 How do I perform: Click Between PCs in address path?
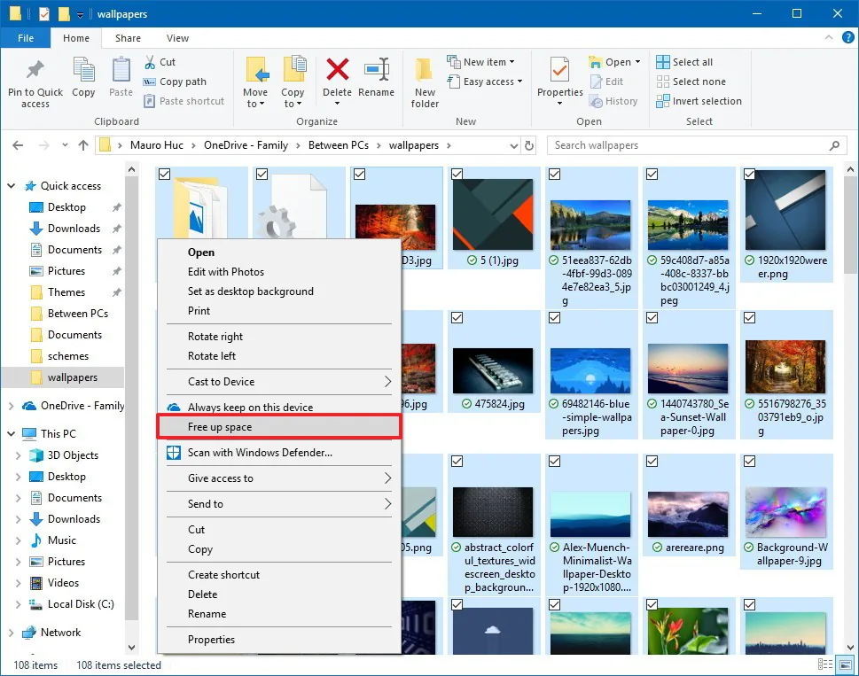pos(338,145)
